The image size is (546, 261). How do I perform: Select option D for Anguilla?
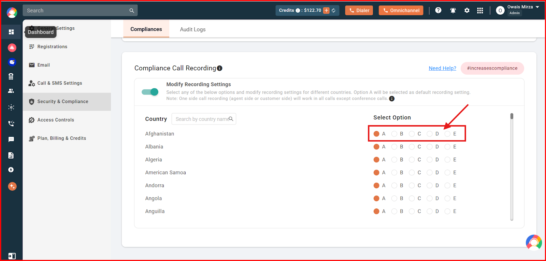(x=430, y=211)
